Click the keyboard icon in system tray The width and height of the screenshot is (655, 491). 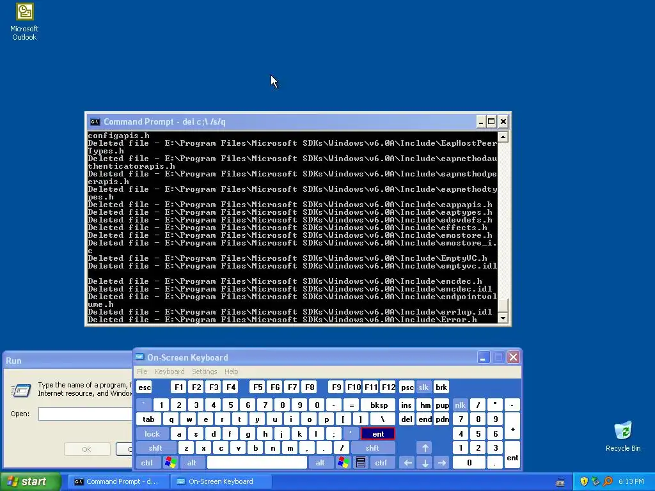(x=560, y=482)
